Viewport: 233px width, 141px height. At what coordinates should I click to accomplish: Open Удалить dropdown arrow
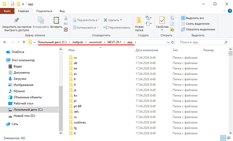click(121, 20)
